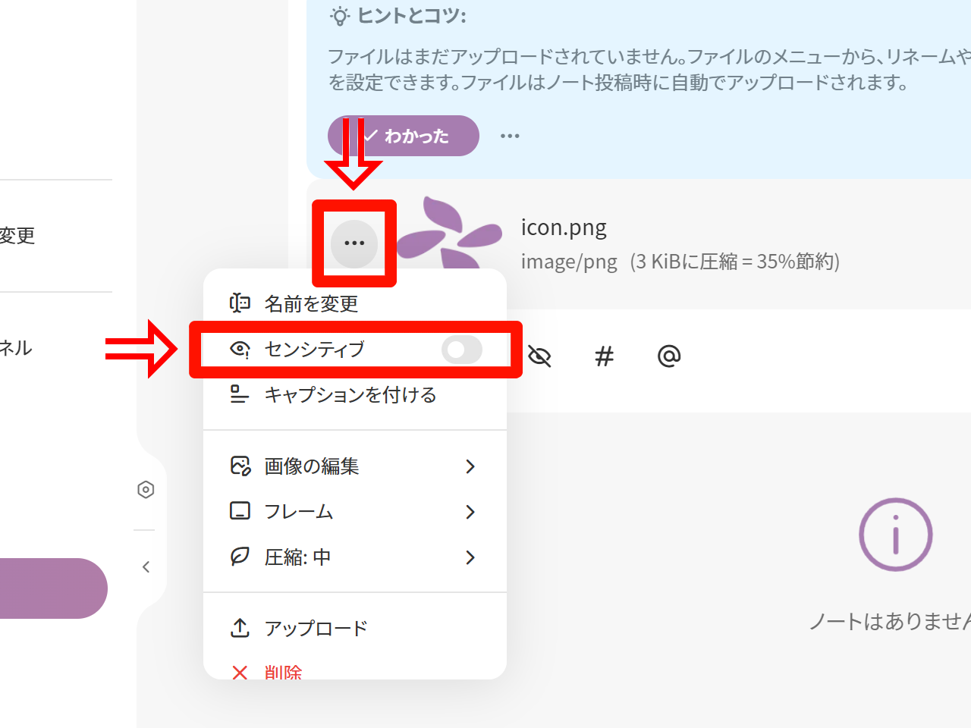Open more options beside わかった button
This screenshot has height=728, width=971.
click(510, 136)
